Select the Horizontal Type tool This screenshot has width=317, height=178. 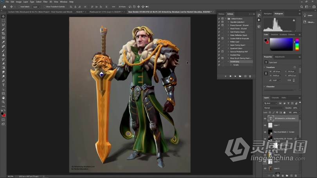pyautogui.click(x=3, y=85)
